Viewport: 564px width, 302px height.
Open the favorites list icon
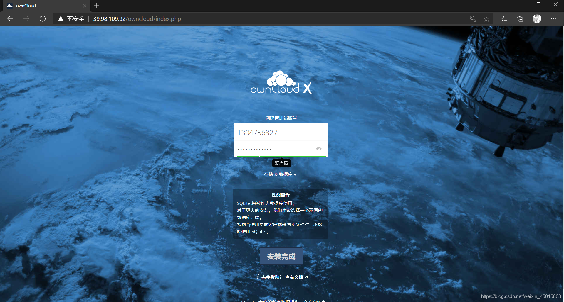[504, 19]
